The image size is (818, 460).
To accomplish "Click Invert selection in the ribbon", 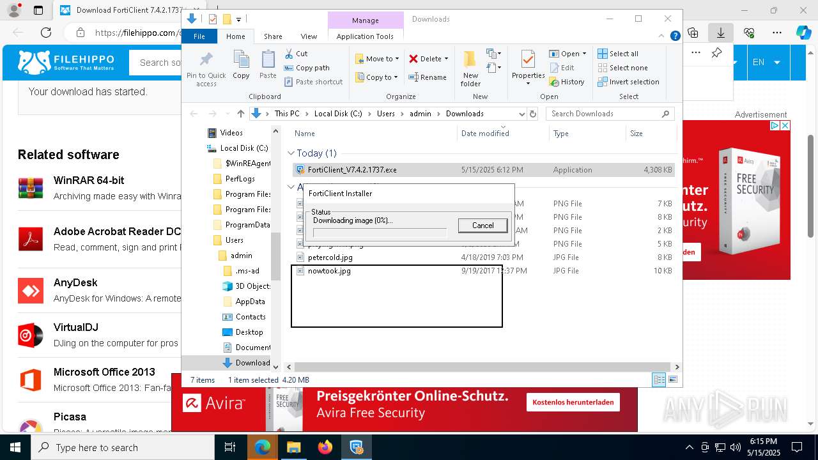I will (628, 82).
